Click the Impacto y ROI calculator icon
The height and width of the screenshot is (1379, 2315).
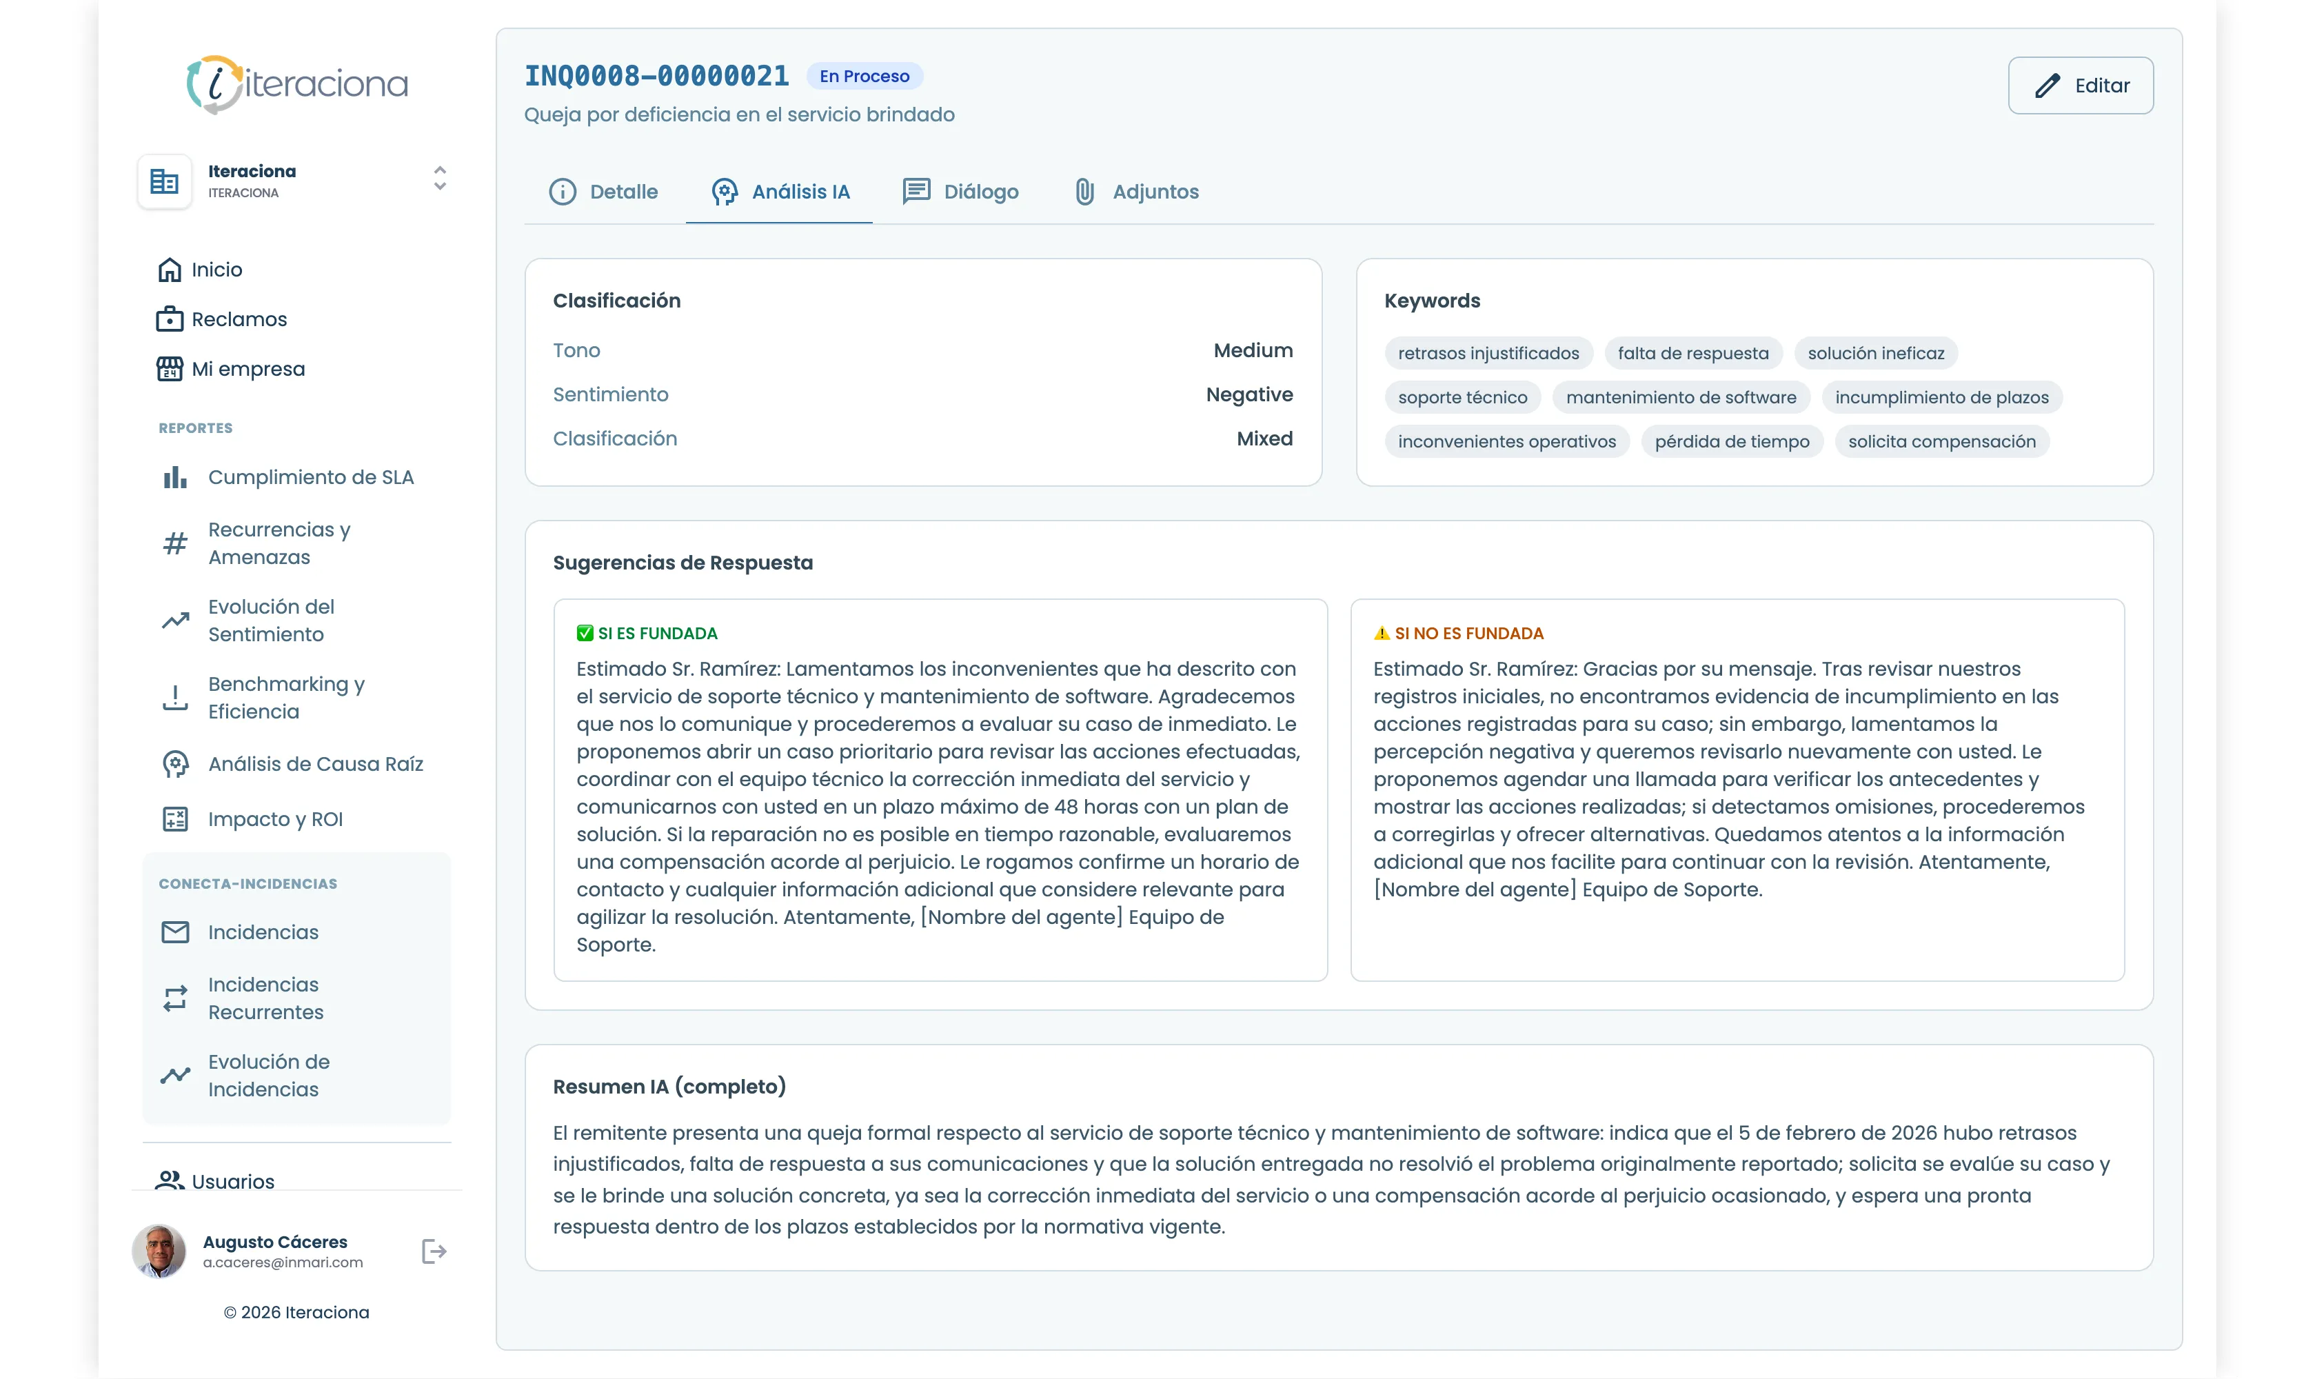(x=176, y=818)
